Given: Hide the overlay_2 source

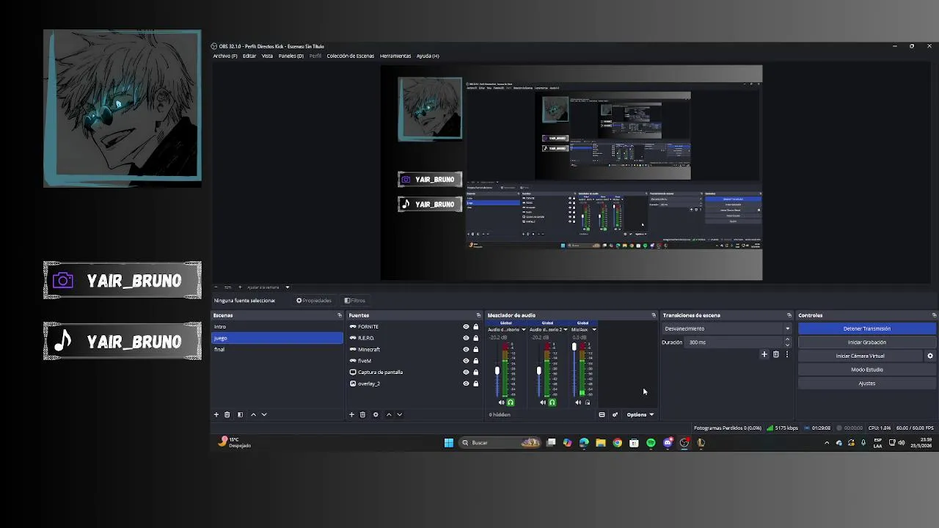Looking at the screenshot, I should [x=466, y=384].
